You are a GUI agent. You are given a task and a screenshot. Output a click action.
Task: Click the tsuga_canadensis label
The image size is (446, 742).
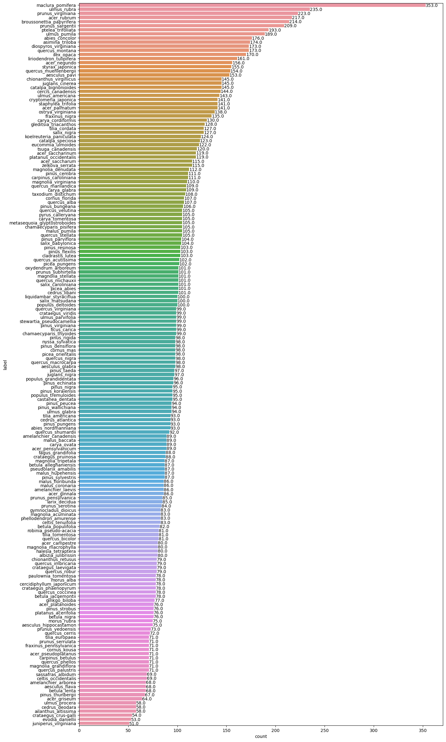[x=57, y=149]
